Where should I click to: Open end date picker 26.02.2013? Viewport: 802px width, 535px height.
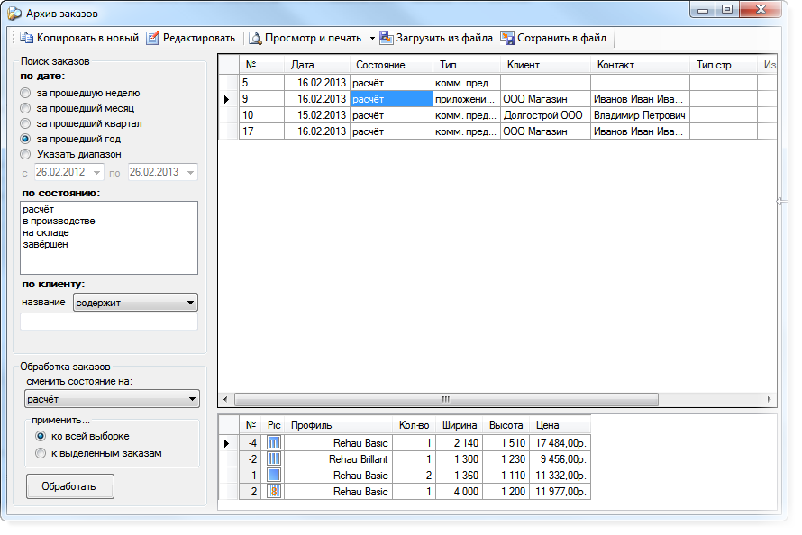(190, 173)
